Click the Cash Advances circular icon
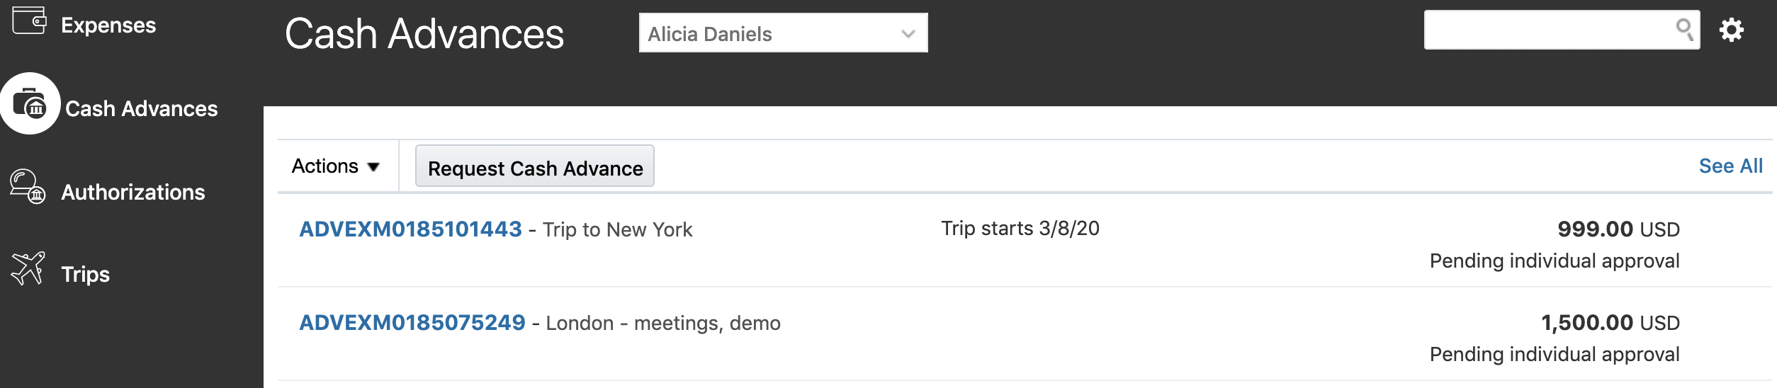Image resolution: width=1777 pixels, height=388 pixels. pos(30,104)
